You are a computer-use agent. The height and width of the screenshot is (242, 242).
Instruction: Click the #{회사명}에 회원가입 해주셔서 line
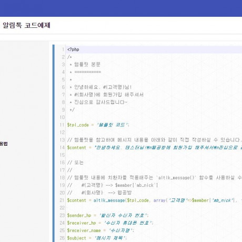[x=107, y=95]
